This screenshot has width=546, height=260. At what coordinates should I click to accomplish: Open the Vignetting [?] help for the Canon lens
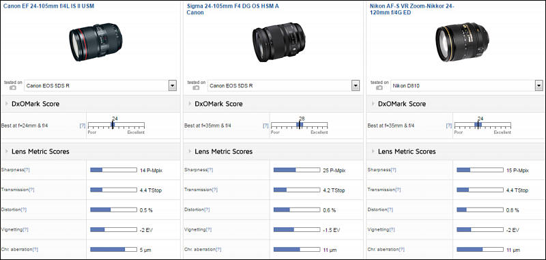click(x=25, y=230)
